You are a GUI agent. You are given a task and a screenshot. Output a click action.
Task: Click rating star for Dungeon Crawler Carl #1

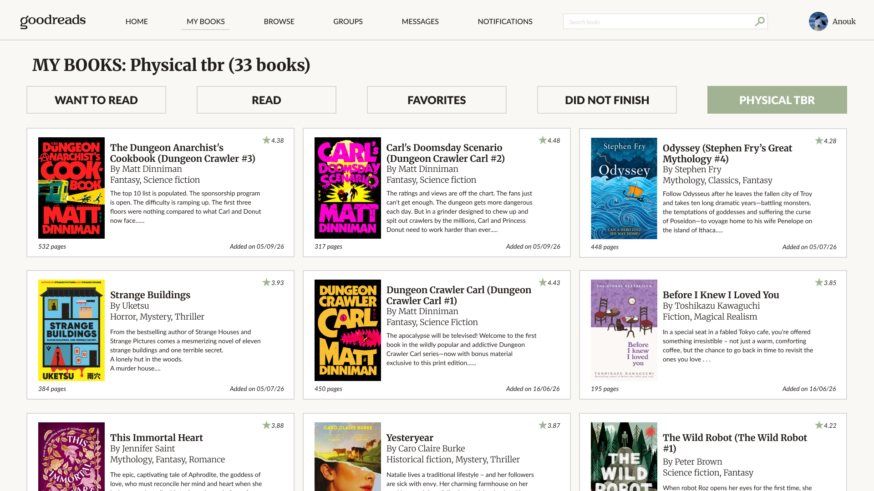(543, 282)
